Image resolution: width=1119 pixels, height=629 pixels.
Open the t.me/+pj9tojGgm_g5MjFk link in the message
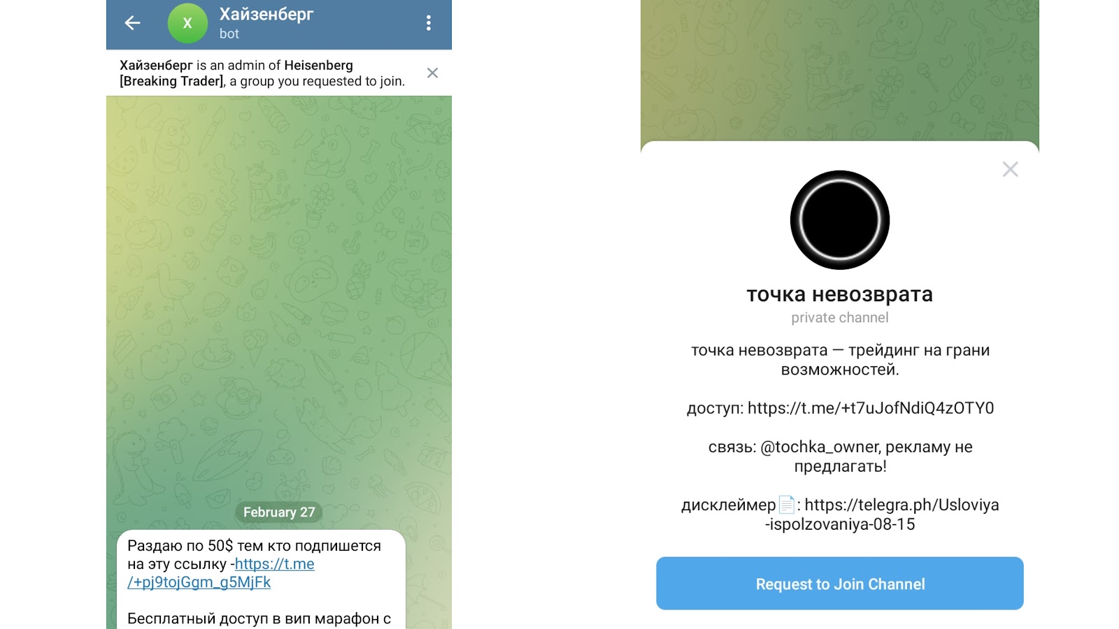click(x=221, y=573)
